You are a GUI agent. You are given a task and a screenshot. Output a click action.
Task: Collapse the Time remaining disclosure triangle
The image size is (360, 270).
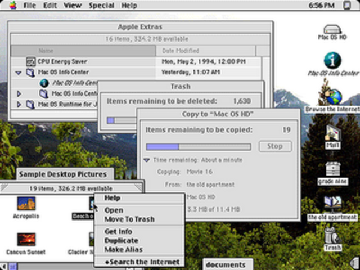click(x=147, y=160)
